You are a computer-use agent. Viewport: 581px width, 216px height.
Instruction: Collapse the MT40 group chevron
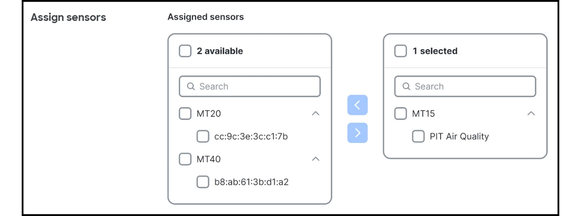click(x=315, y=159)
